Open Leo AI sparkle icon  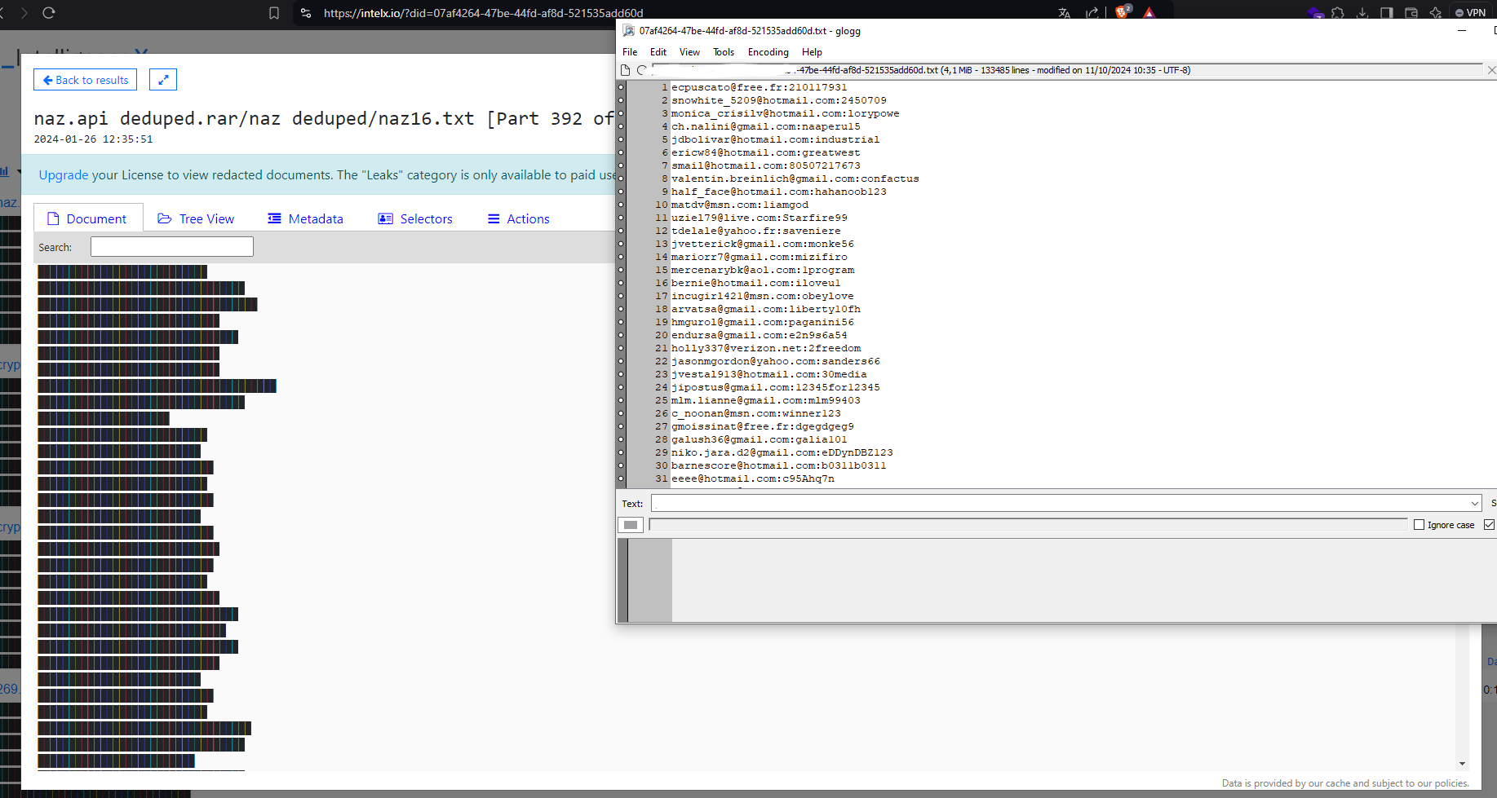click(1436, 13)
